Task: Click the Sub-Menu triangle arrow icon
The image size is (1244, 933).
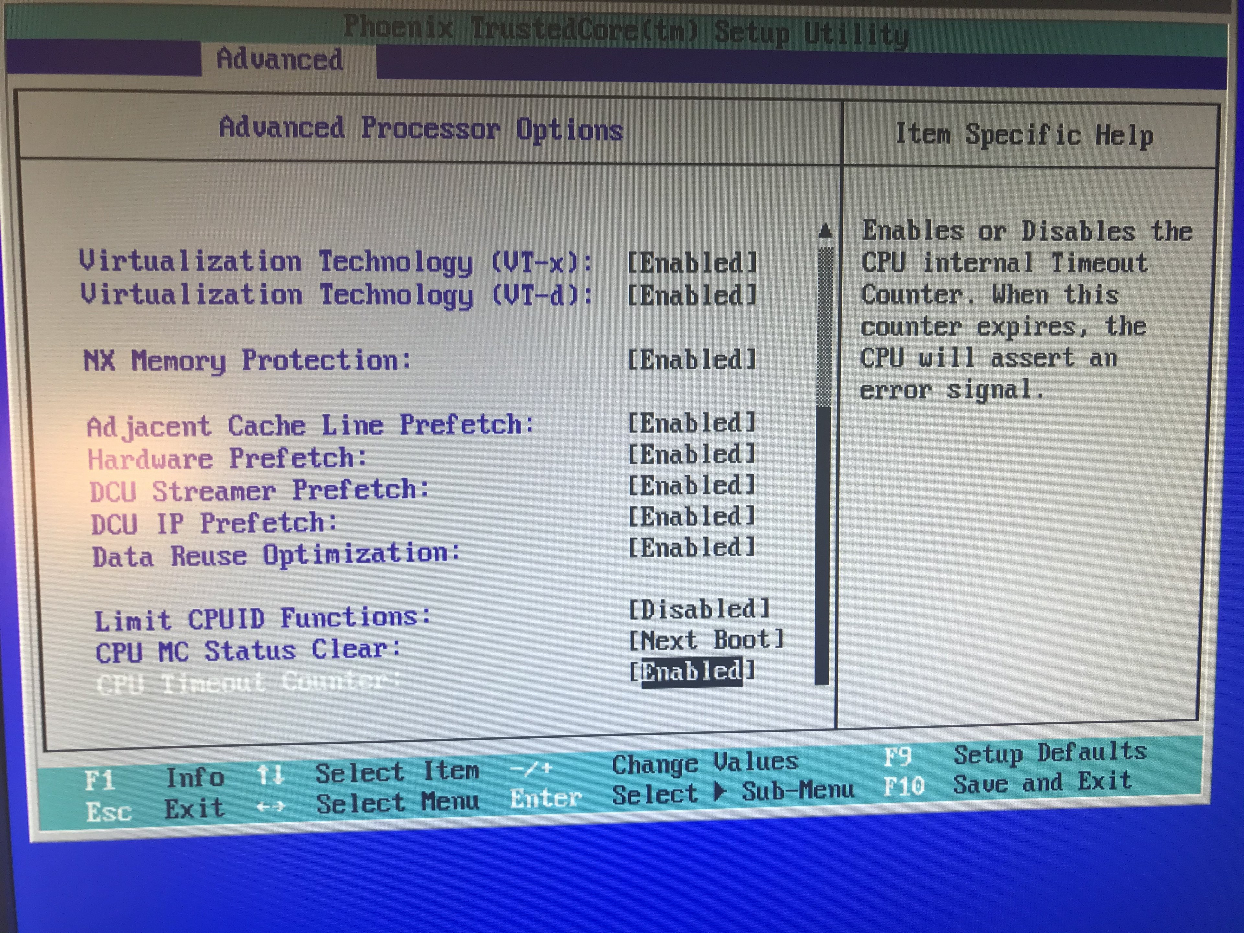Action: pos(719,792)
